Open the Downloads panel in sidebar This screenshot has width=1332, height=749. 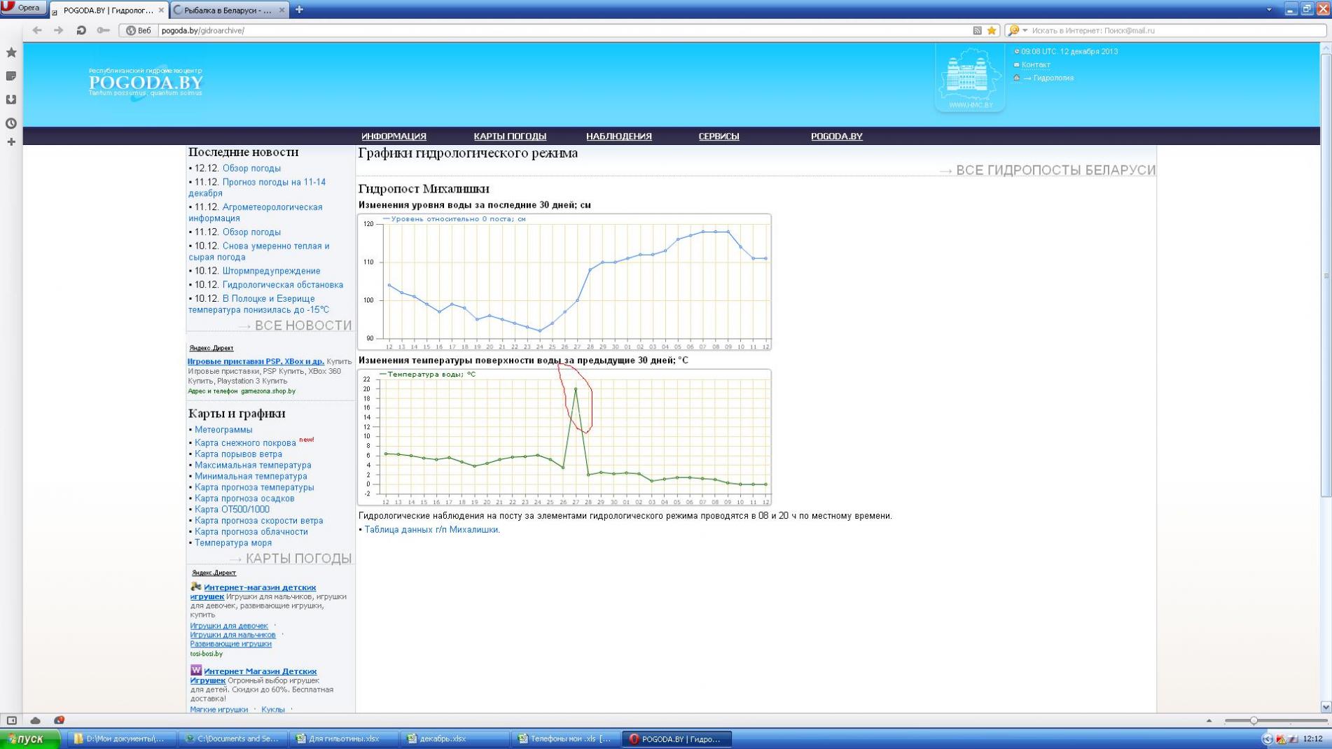pos(11,99)
